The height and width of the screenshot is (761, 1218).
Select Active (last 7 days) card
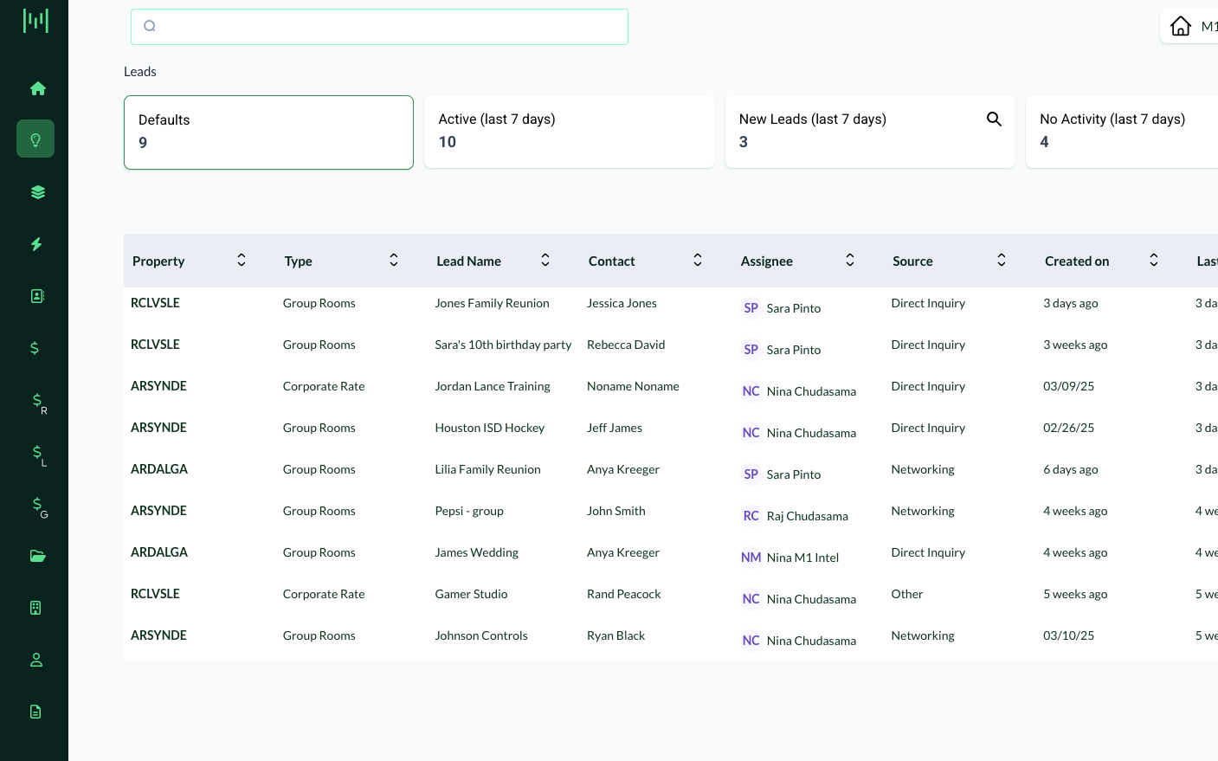pos(569,132)
